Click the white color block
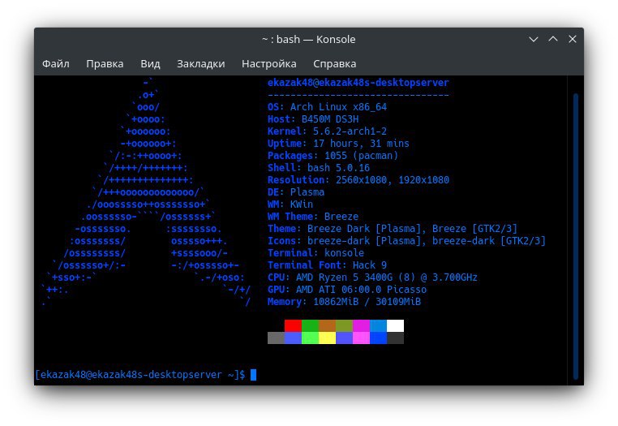The image size is (618, 426). [395, 325]
